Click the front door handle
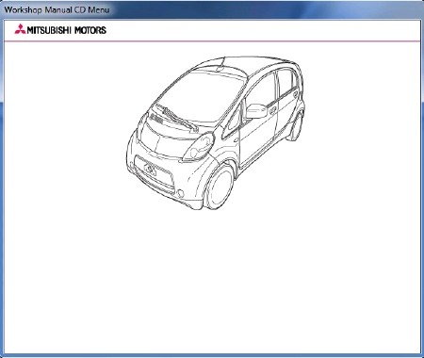Screen dimensions: 424x358 (x=272, y=110)
